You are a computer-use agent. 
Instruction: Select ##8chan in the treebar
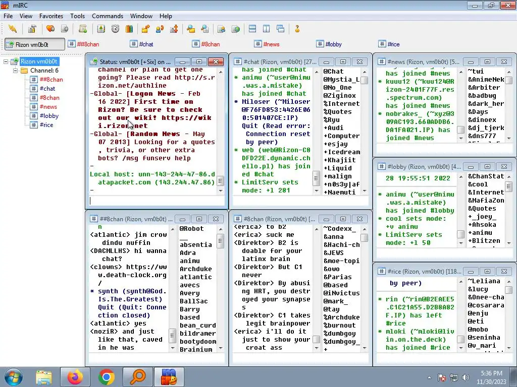tap(51, 80)
